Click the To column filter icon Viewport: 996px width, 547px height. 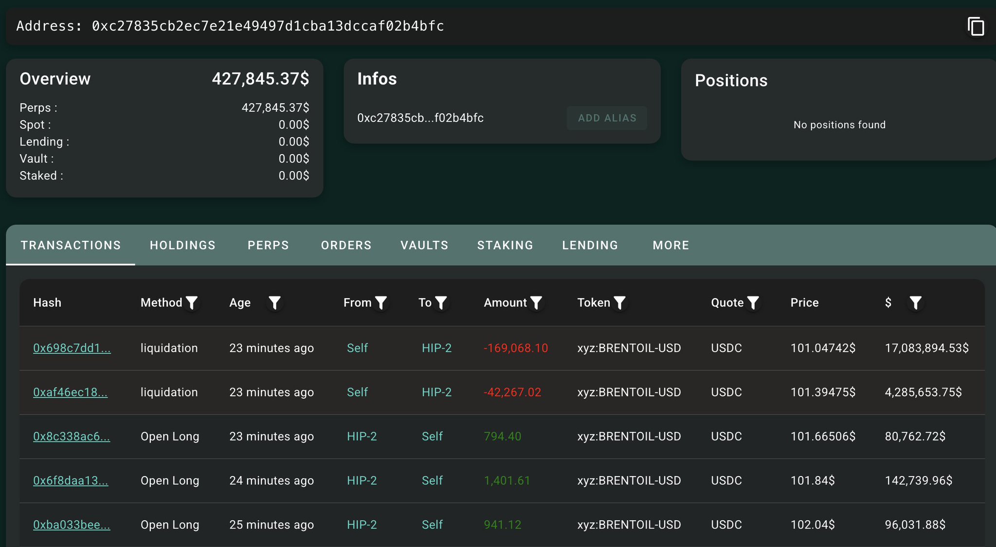pyautogui.click(x=441, y=303)
